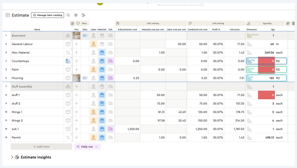Screen dimensions: 297x168
Task: Open estimate settings gear icon
Action: coord(76,15)
